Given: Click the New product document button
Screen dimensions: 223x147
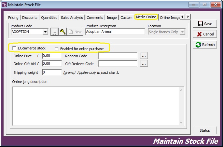Looking at the screenshot, I should click(75, 32).
